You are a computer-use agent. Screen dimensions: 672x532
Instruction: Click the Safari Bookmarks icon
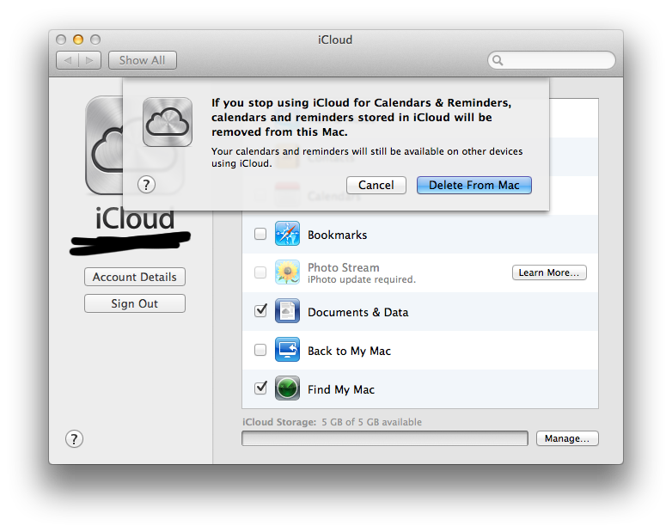(287, 234)
